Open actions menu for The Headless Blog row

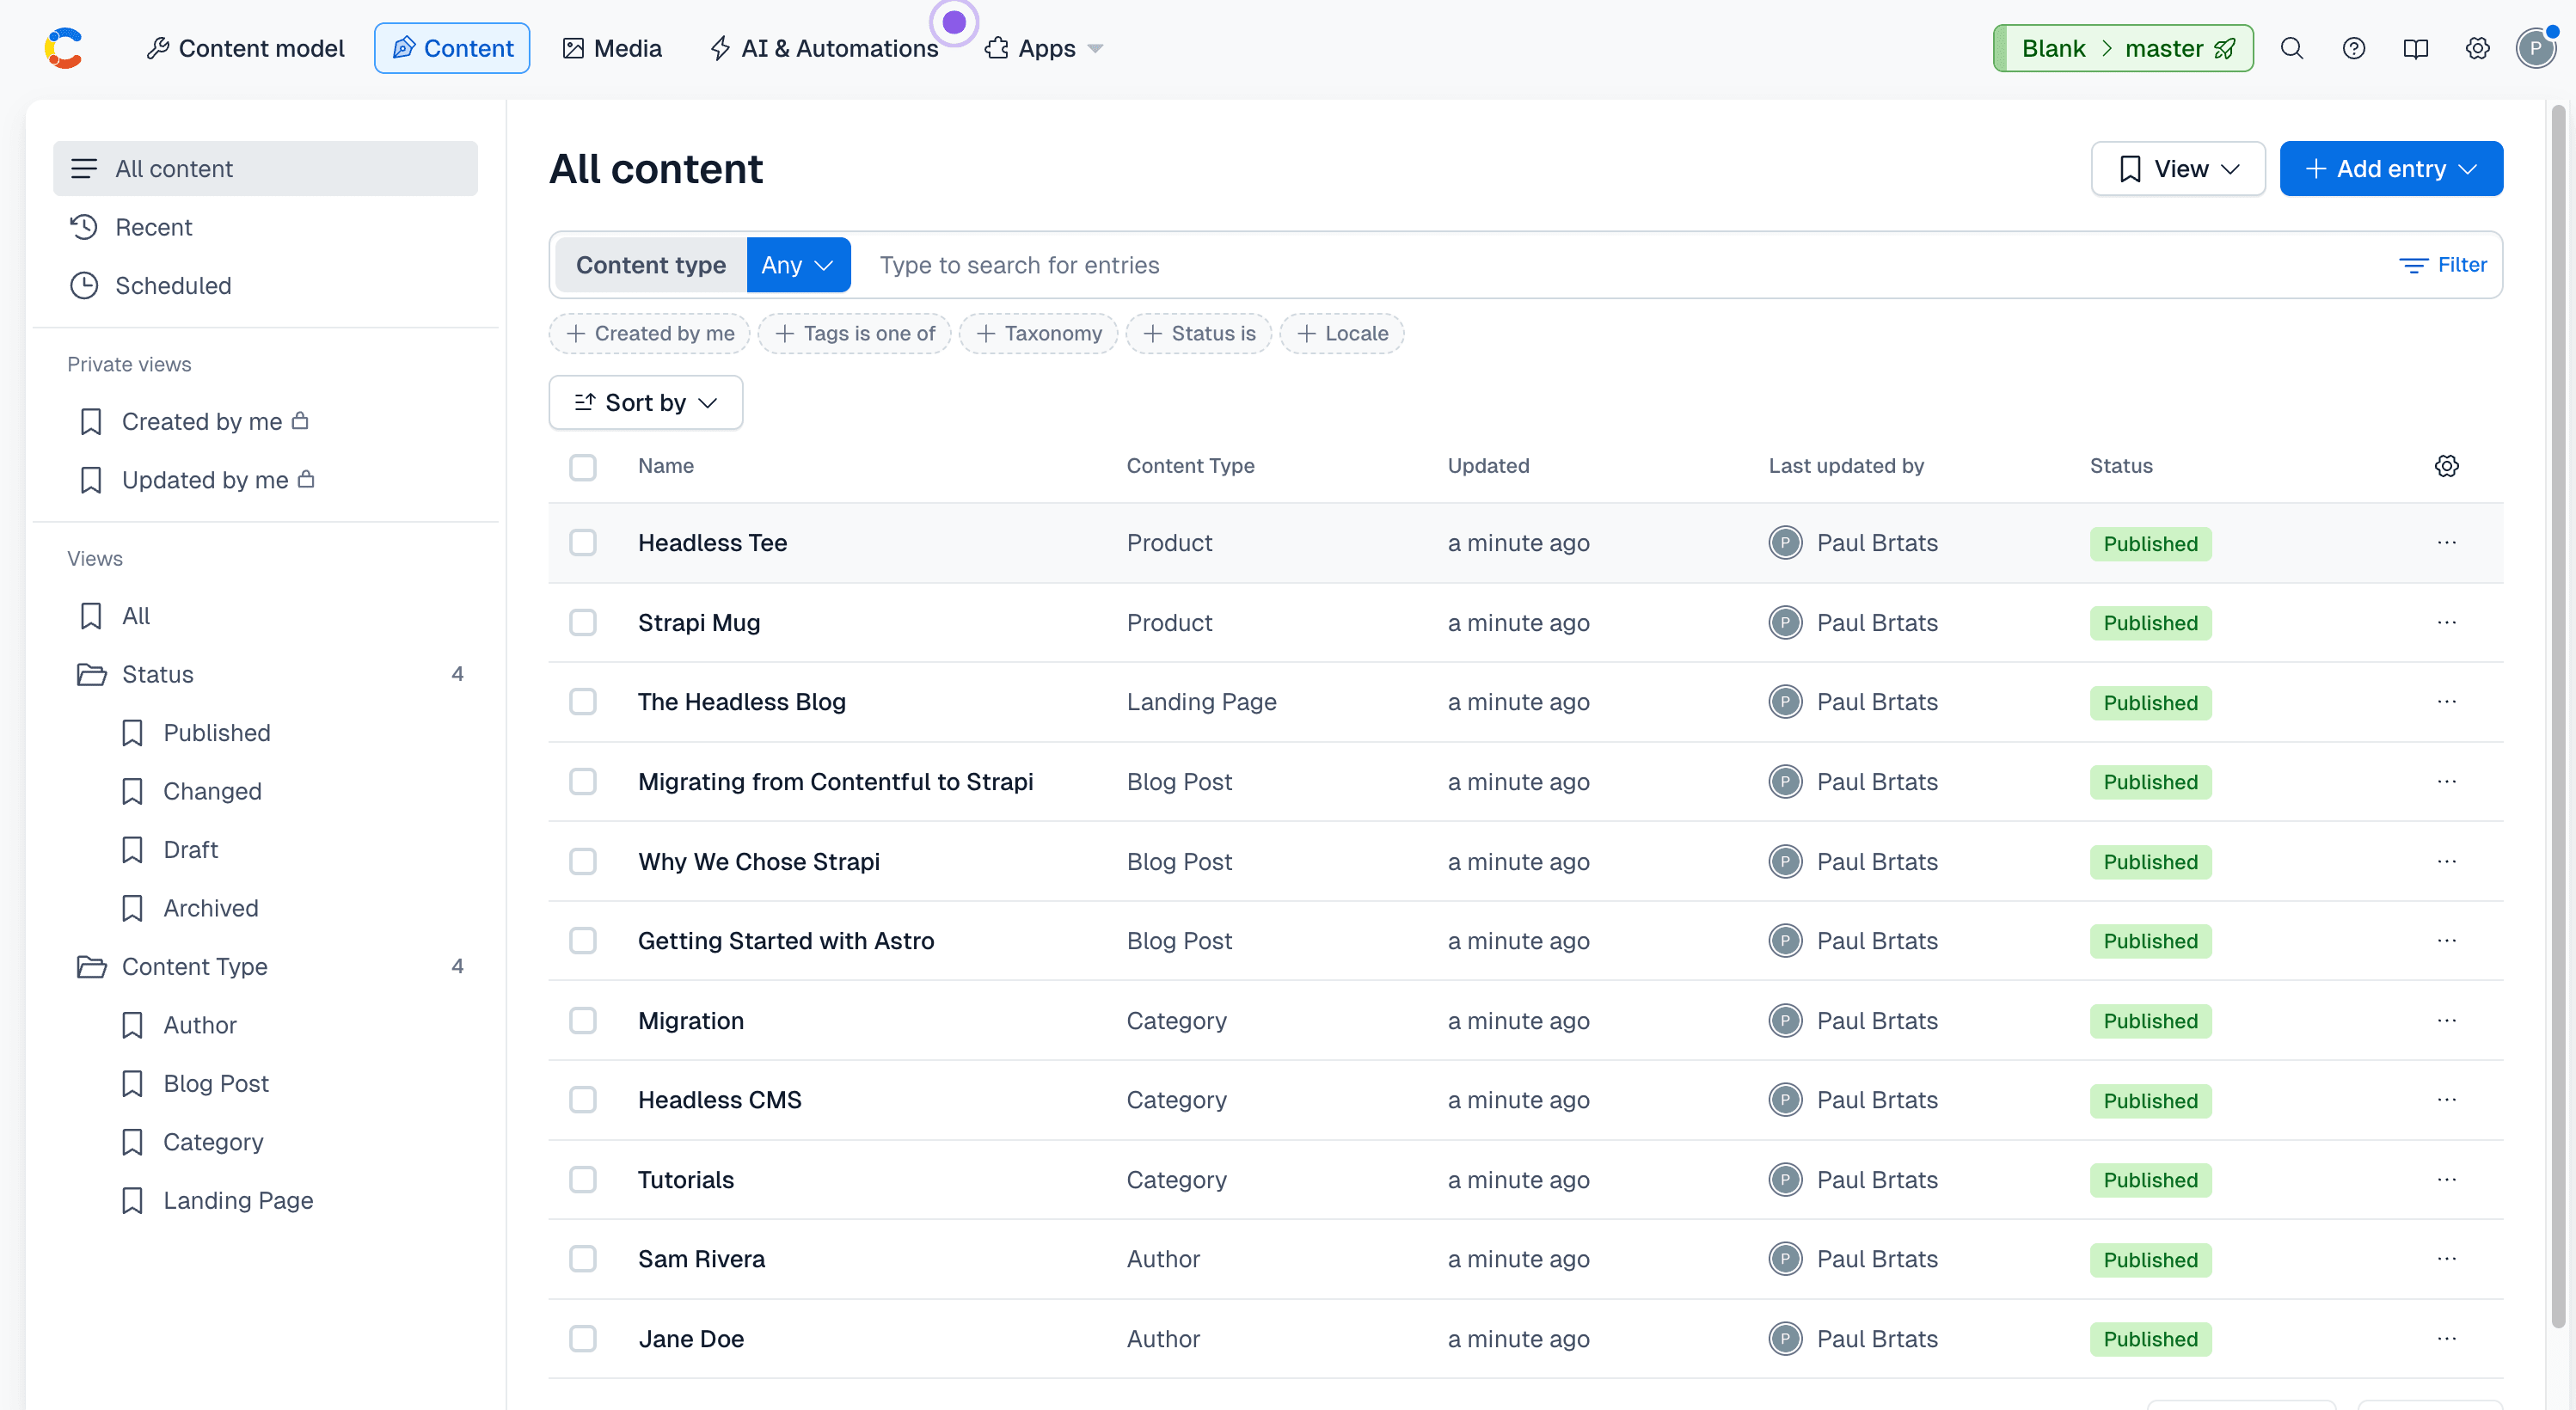pos(2447,702)
